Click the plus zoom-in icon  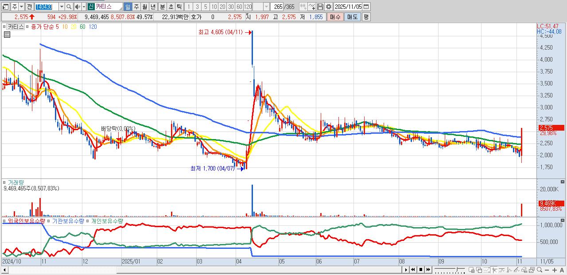tap(555, 270)
